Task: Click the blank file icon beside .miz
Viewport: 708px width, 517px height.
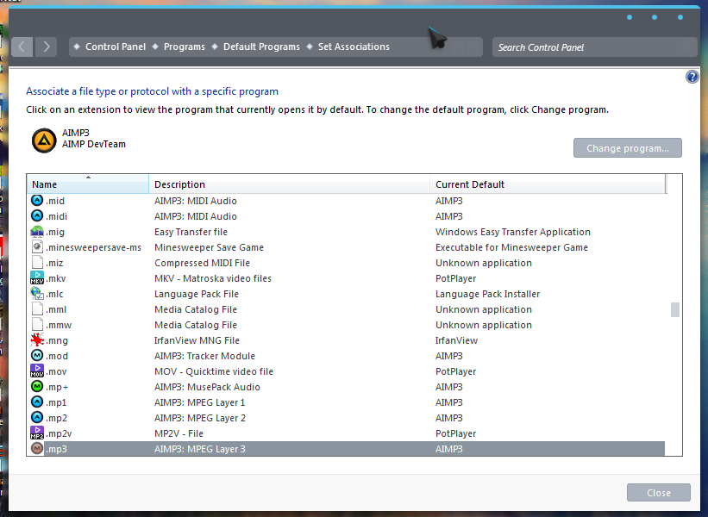Action: tap(37, 263)
